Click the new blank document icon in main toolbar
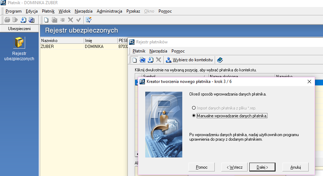Image resolution: width=323 pixels, height=176 pixels. (46, 20)
